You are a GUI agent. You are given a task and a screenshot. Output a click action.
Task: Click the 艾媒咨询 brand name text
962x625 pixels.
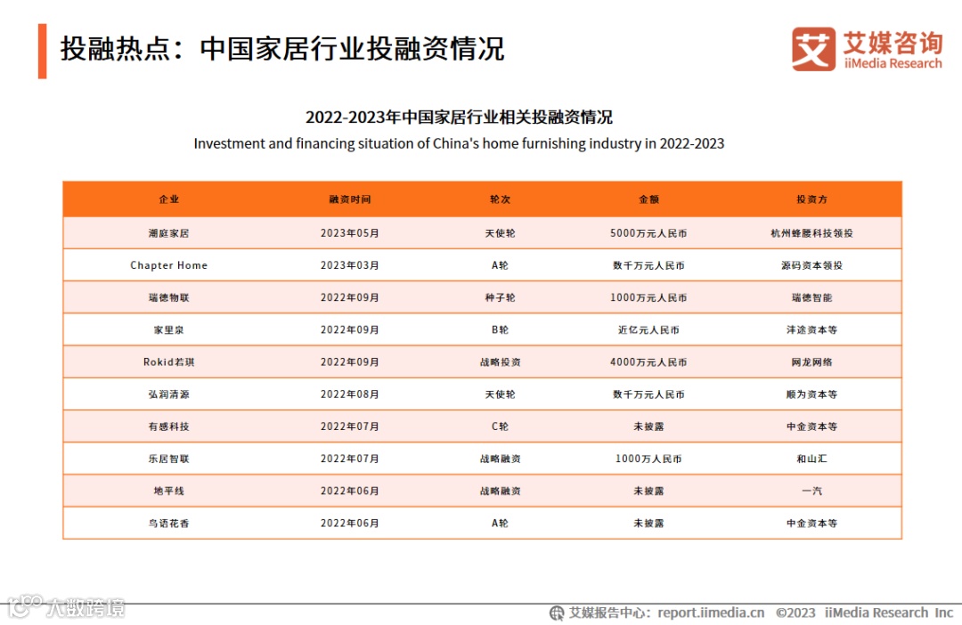(893, 43)
